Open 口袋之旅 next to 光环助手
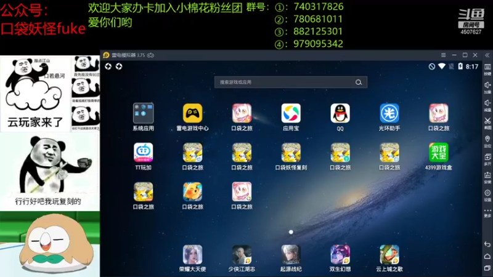The image size is (493, 277). pos(439,113)
